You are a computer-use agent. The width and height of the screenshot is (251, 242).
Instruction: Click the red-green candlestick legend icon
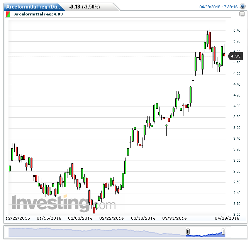tap(8, 14)
